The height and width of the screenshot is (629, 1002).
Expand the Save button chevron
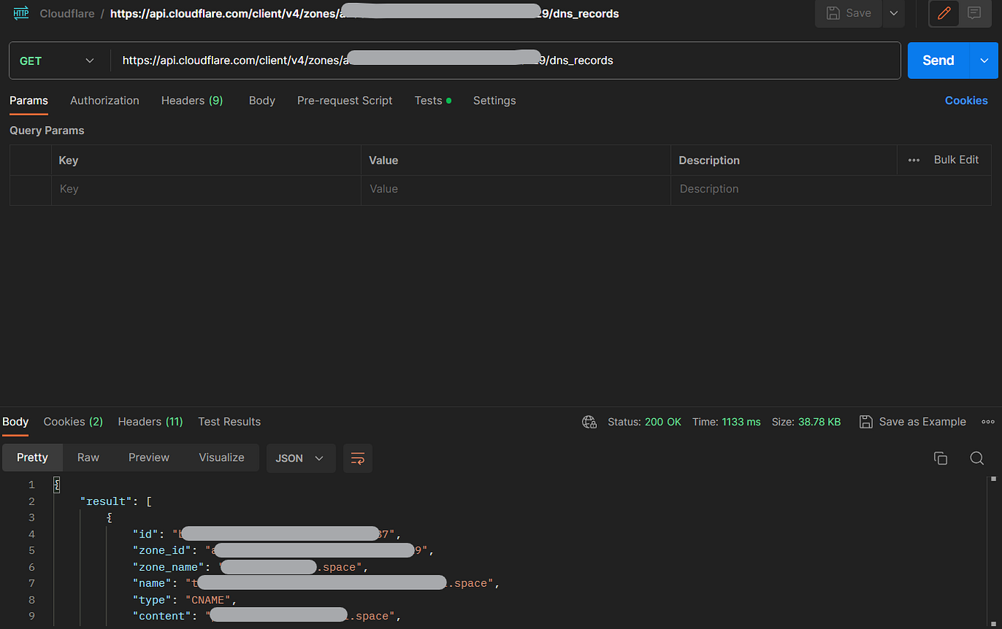click(x=894, y=13)
